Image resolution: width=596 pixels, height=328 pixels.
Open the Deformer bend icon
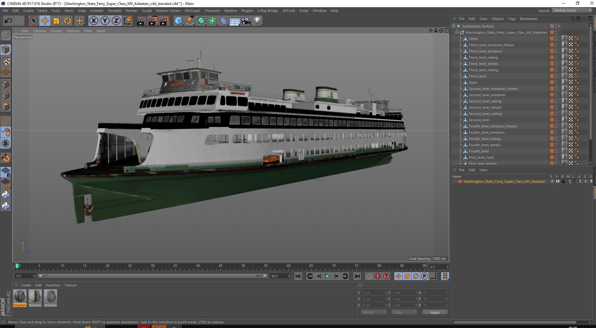(224, 21)
